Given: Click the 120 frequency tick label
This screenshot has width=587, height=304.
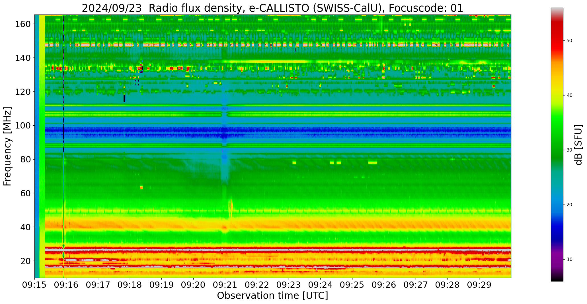Looking at the screenshot, I should click(x=23, y=92).
